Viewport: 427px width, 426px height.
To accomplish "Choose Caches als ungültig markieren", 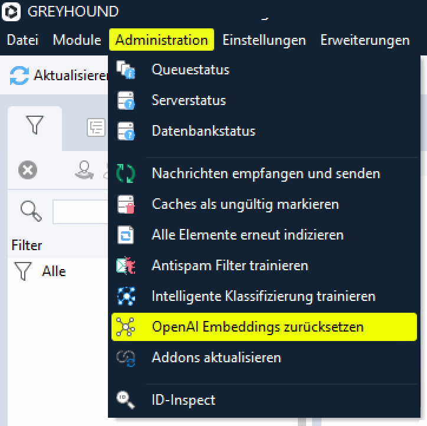I will [x=245, y=204].
